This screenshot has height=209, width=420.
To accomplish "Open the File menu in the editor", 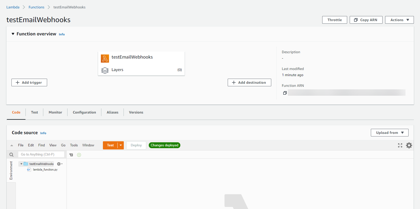I will [x=21, y=145].
